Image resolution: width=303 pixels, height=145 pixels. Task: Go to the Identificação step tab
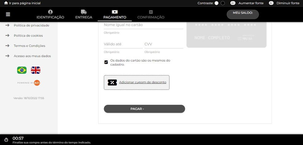pos(50,14)
